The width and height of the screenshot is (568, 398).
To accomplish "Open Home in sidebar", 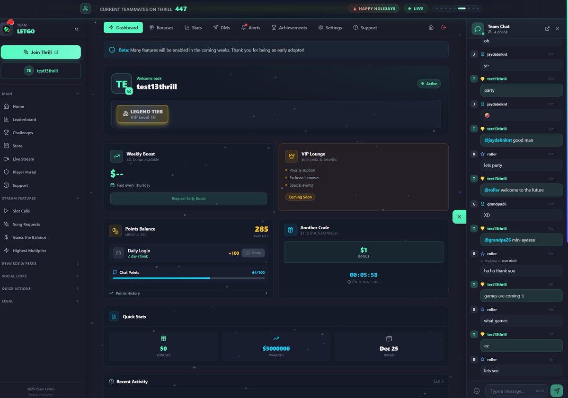I will pos(43,106).
